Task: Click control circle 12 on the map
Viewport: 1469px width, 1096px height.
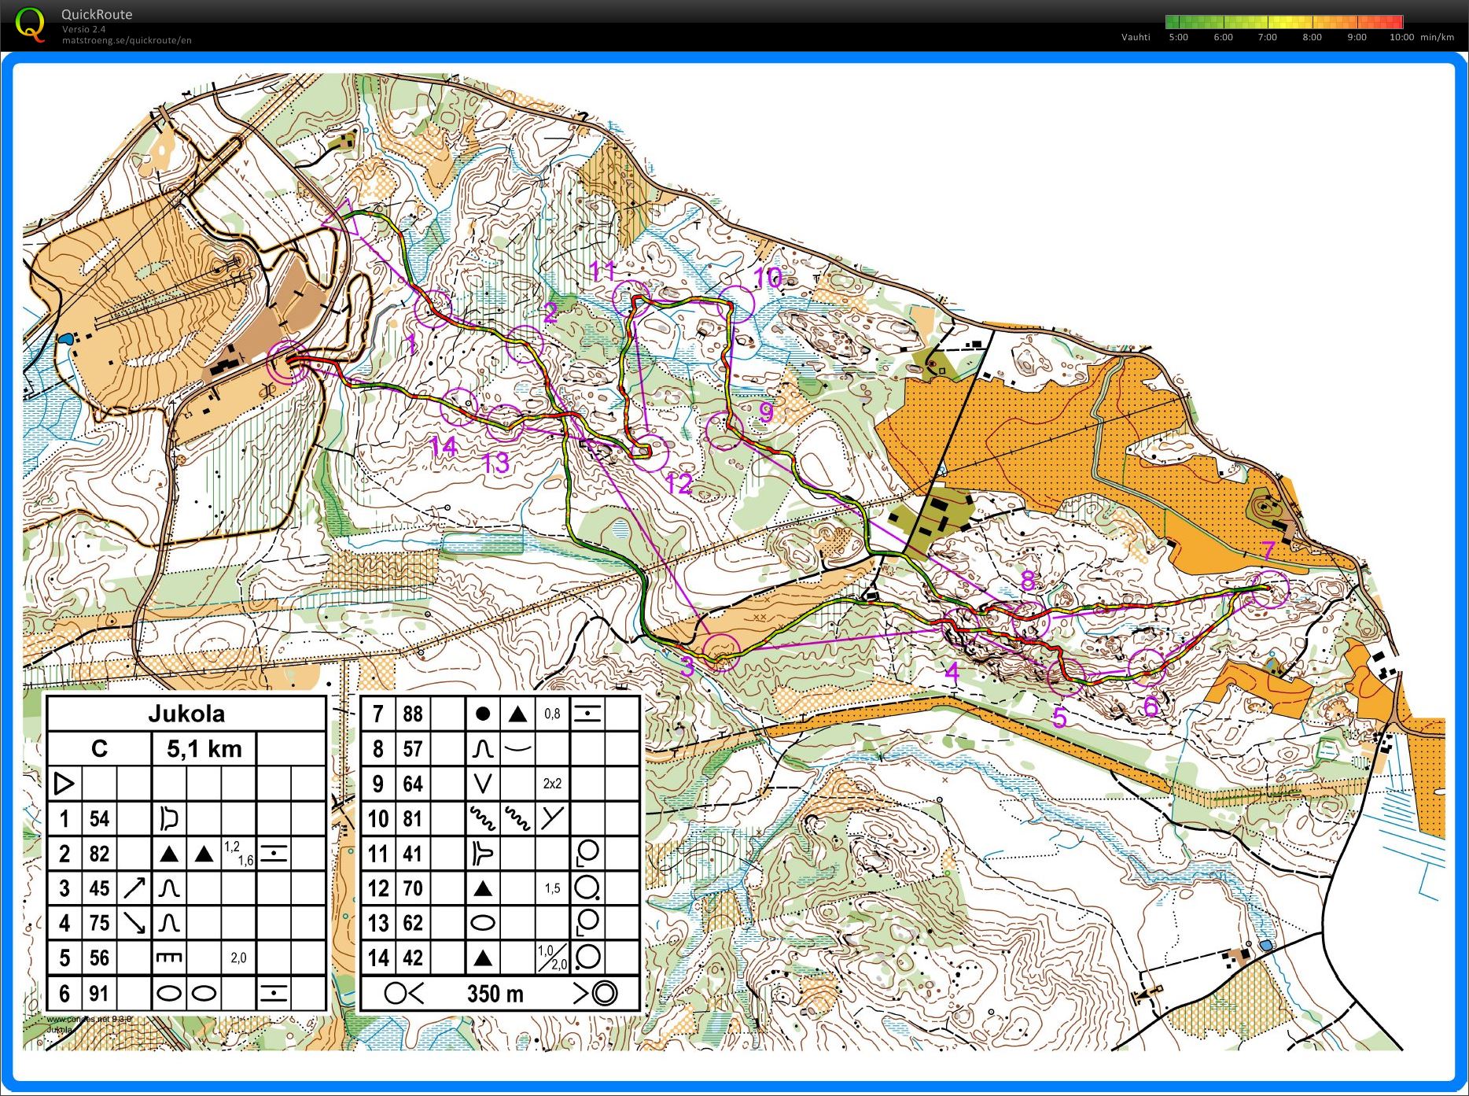Action: click(650, 452)
